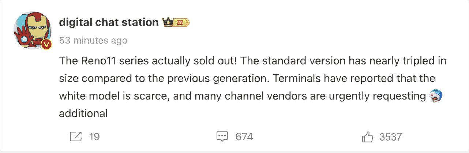Click the Doraemon emoji in the post
The image size is (469, 153).
pyautogui.click(x=436, y=96)
